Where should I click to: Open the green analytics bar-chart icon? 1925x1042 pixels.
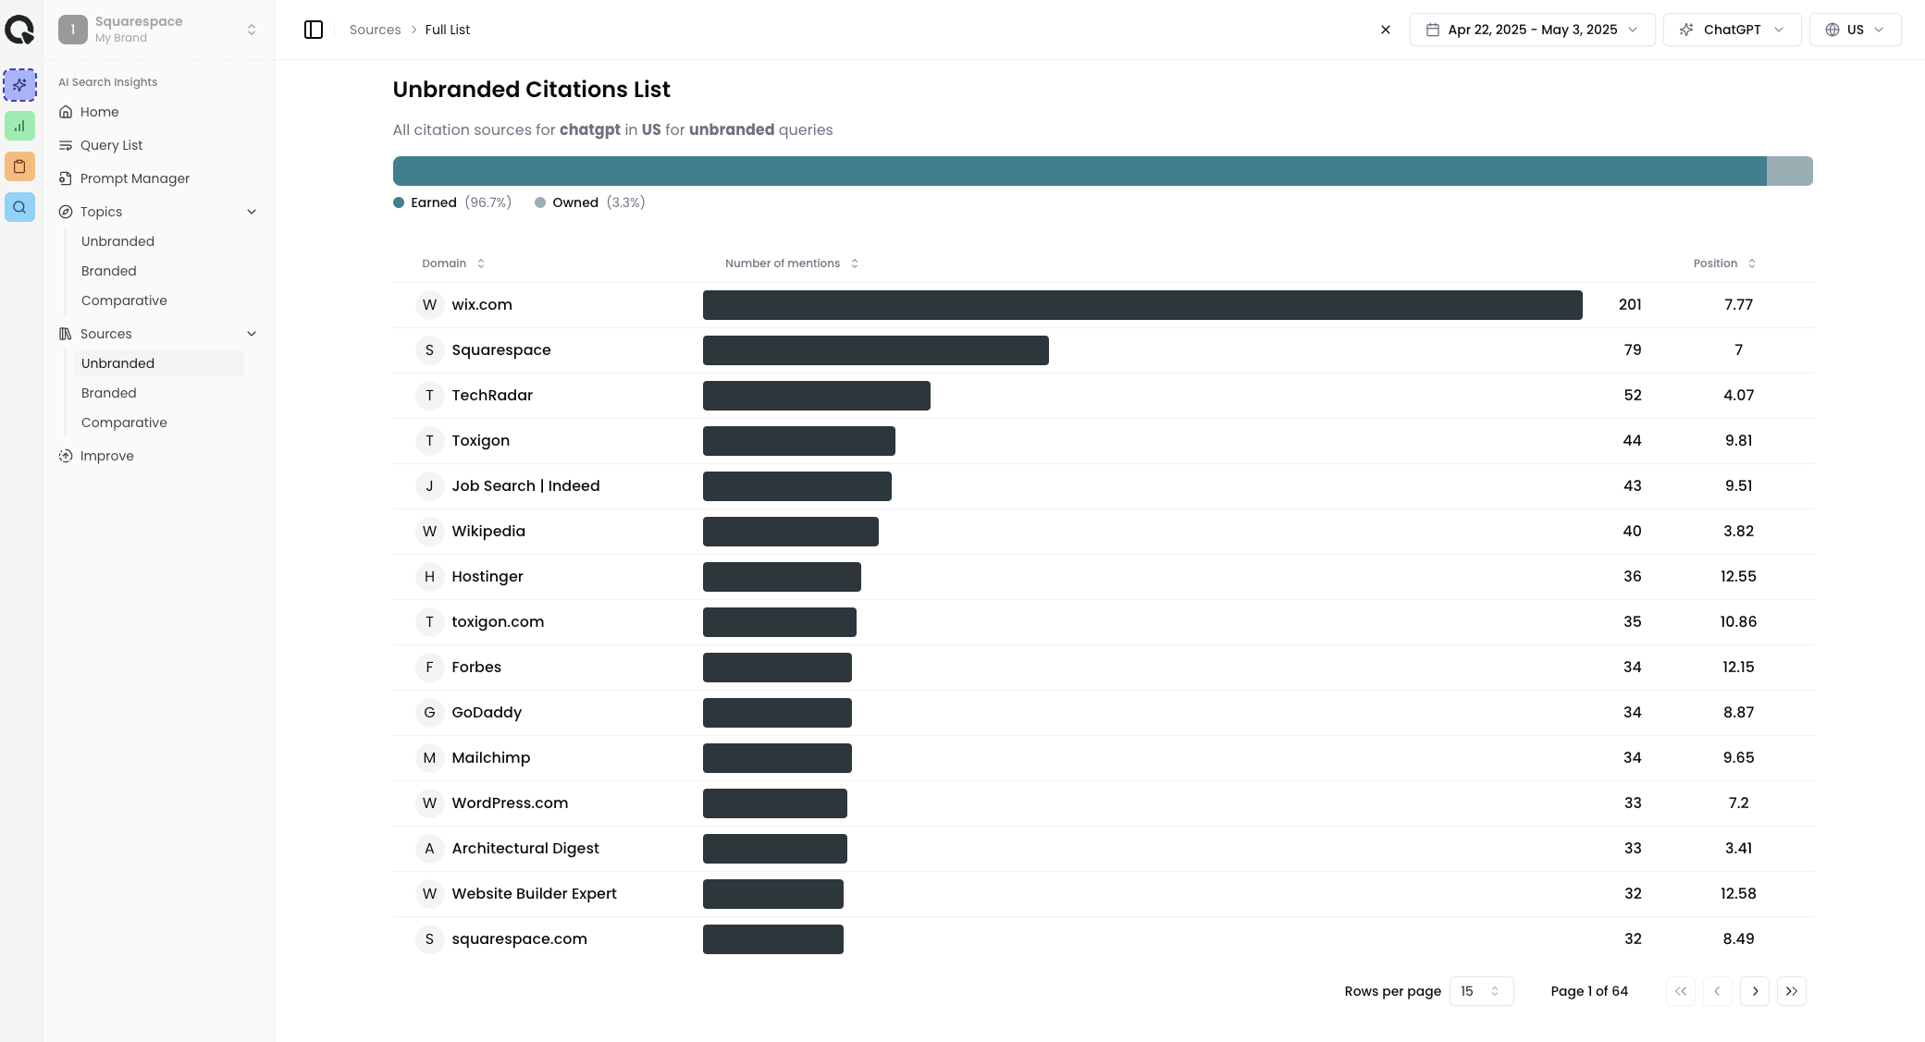20,126
